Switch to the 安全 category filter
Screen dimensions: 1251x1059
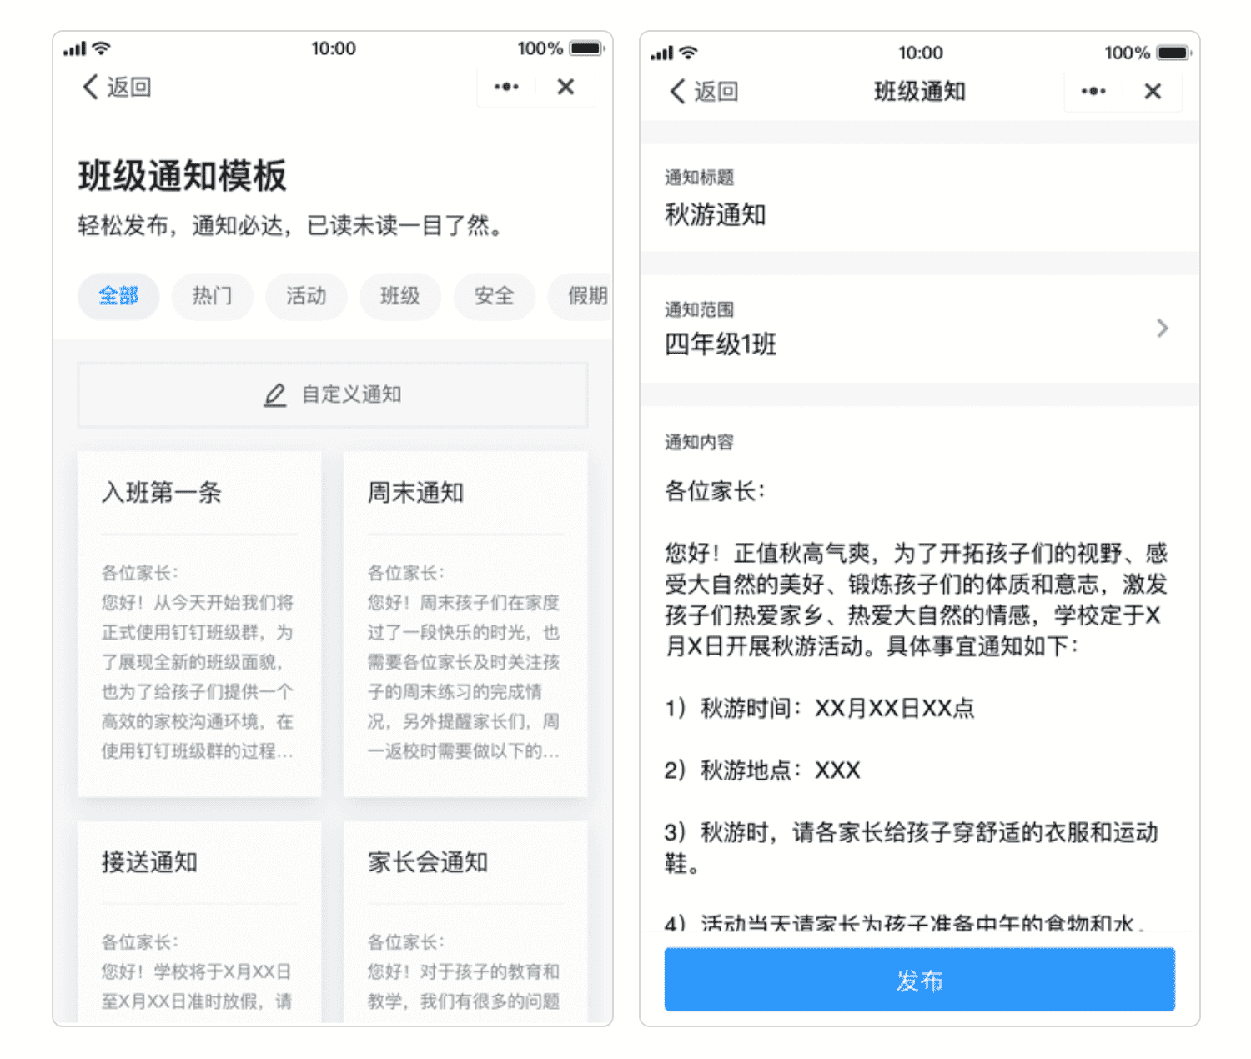(x=494, y=296)
